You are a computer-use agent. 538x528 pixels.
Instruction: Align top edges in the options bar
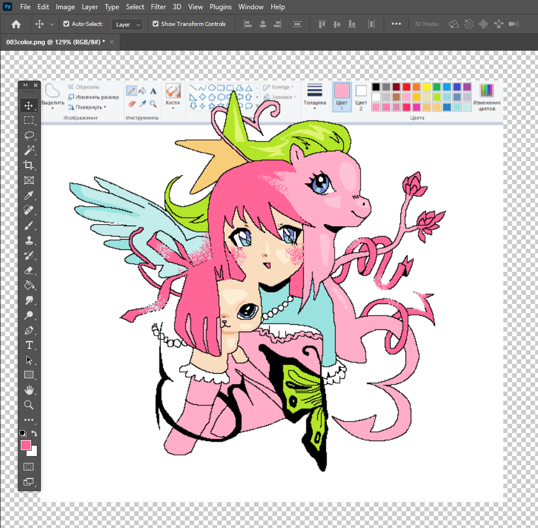pos(321,24)
